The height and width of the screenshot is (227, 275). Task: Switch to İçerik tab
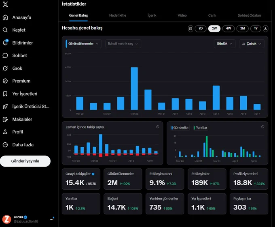152,15
